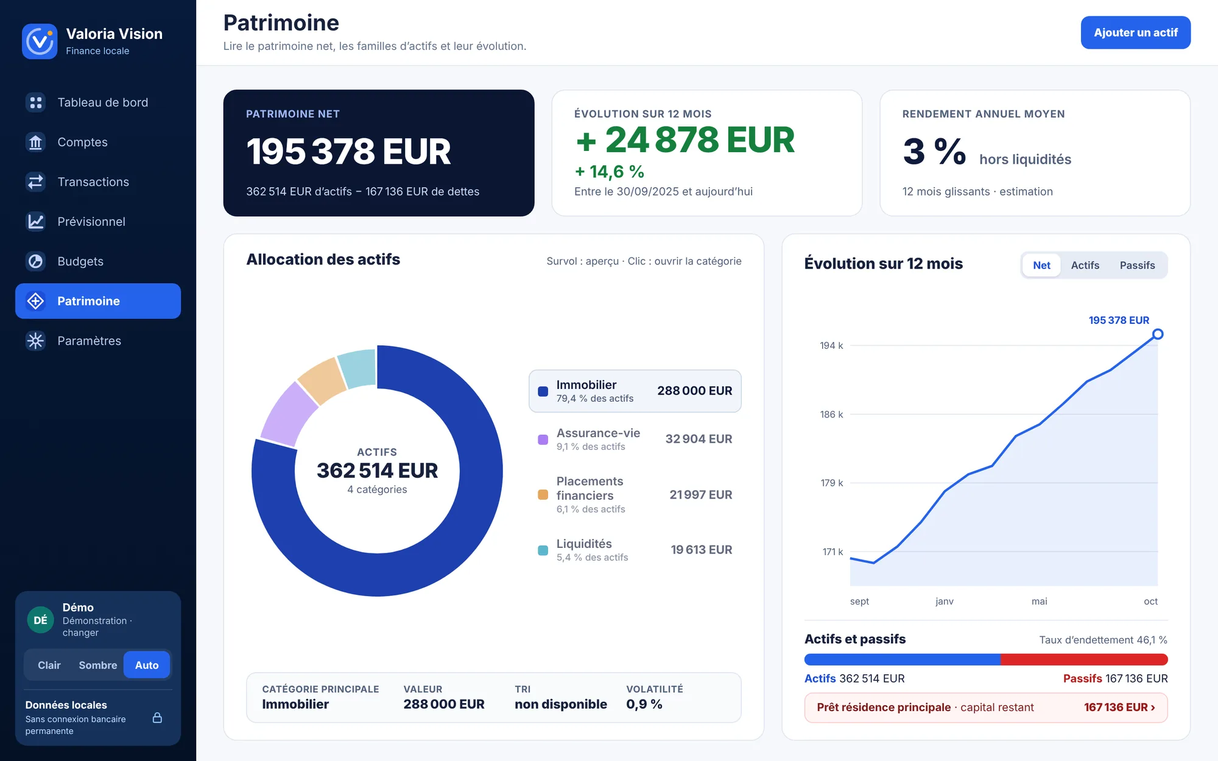Click the blue Actifs bar portion
The image size is (1218, 761).
pos(903,659)
